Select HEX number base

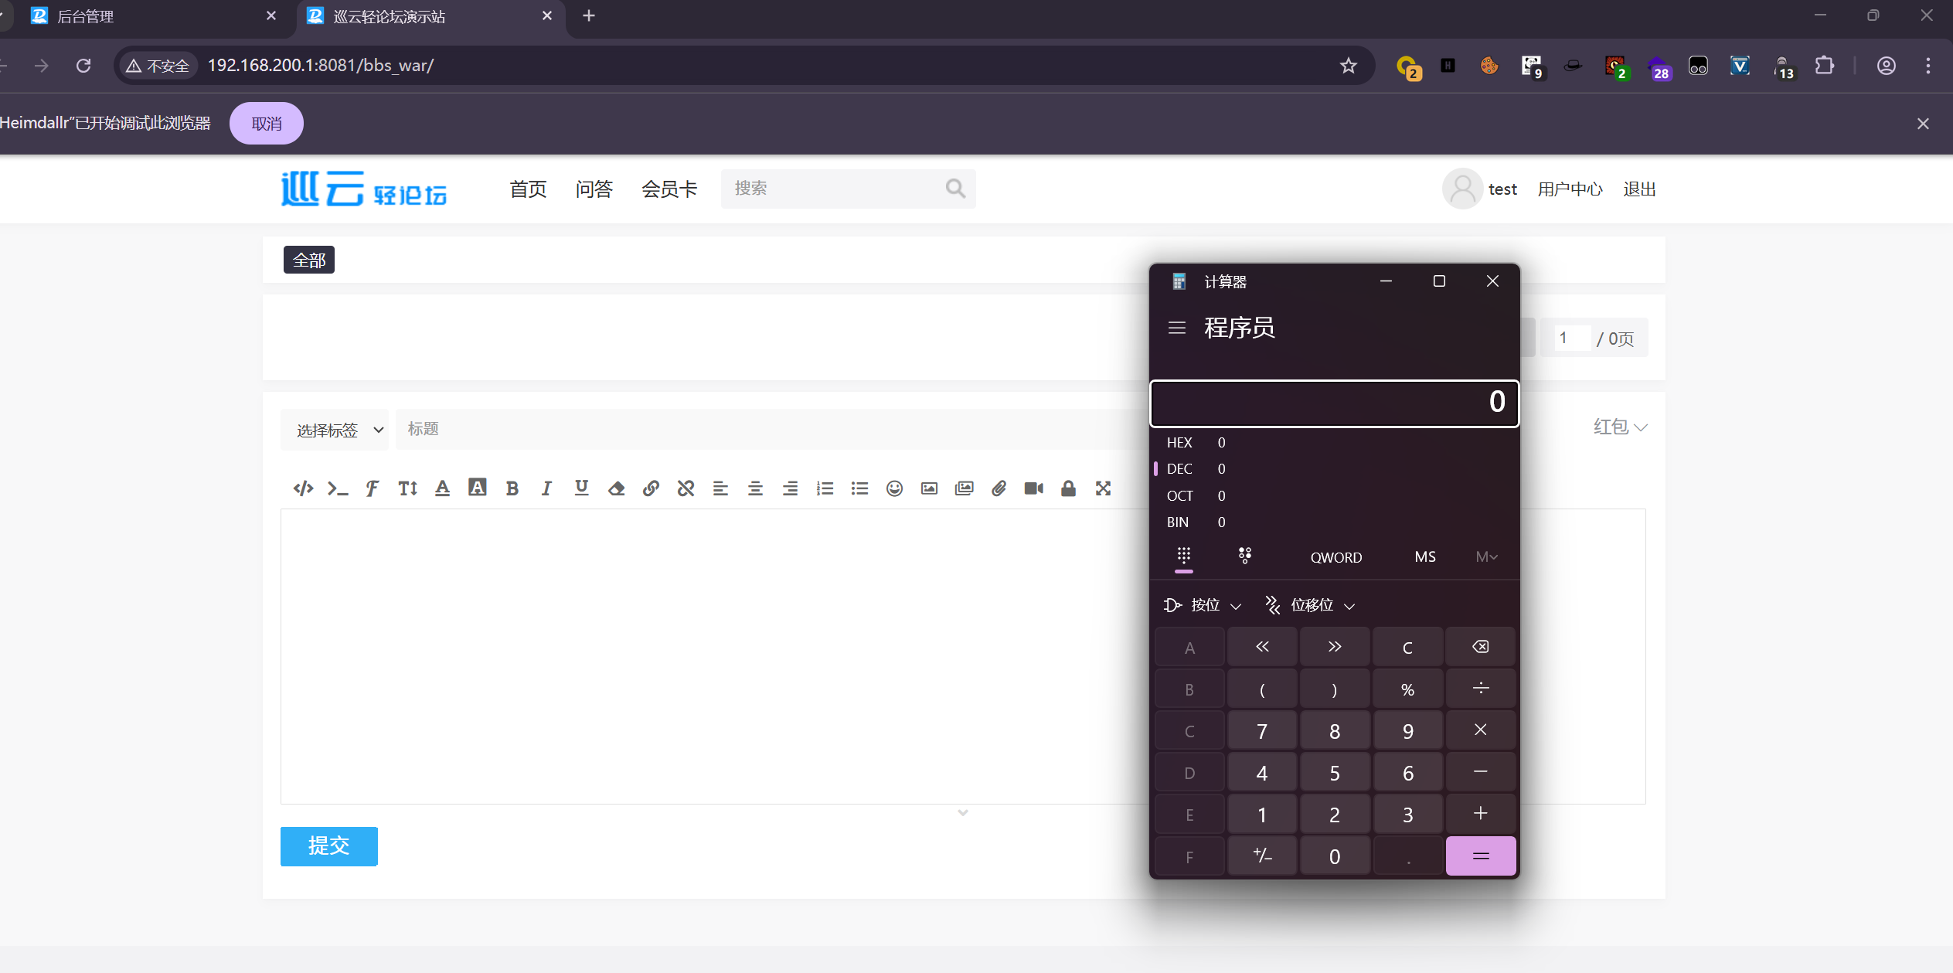pos(1179,443)
